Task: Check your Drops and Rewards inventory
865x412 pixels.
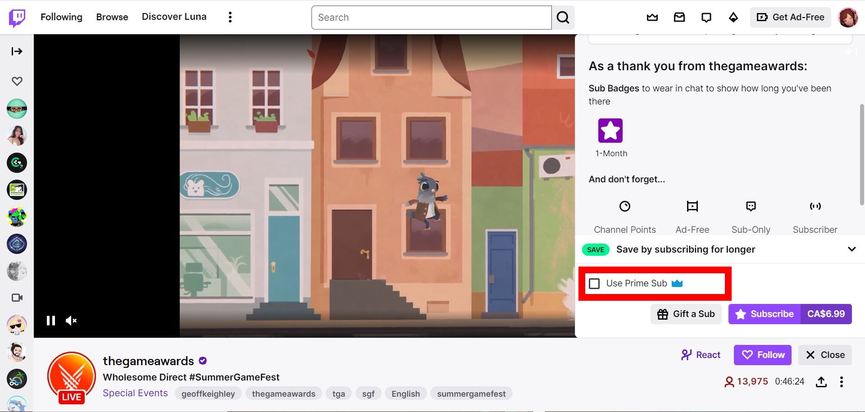Action: 733,17
